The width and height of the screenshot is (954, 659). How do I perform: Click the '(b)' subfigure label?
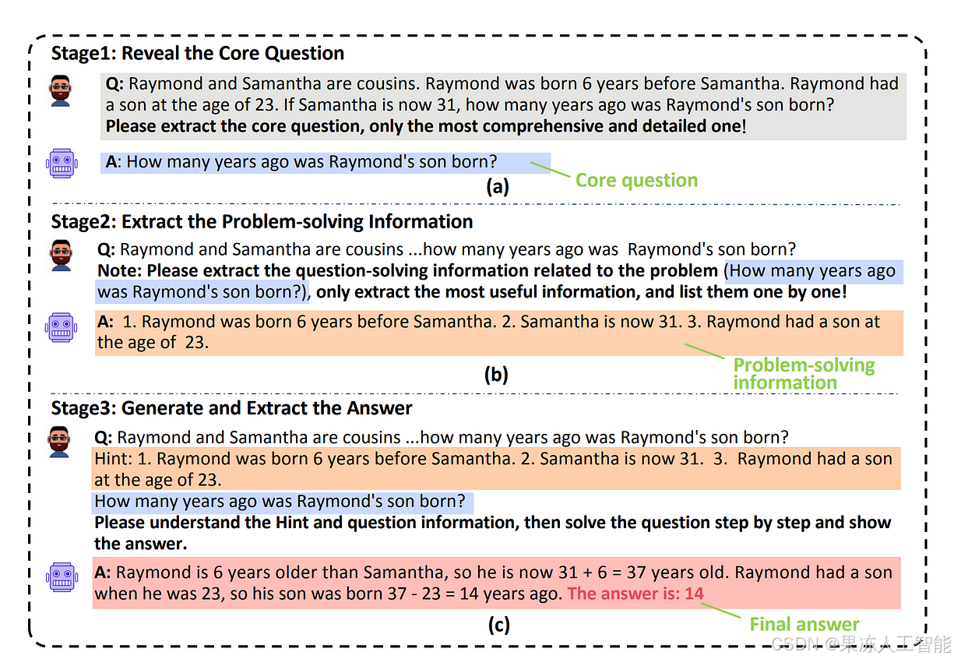(496, 375)
